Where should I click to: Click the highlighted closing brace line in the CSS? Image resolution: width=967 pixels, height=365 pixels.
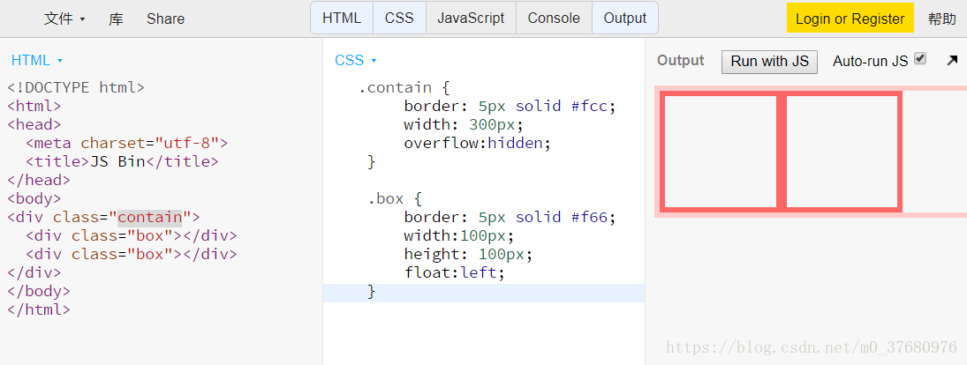point(484,293)
